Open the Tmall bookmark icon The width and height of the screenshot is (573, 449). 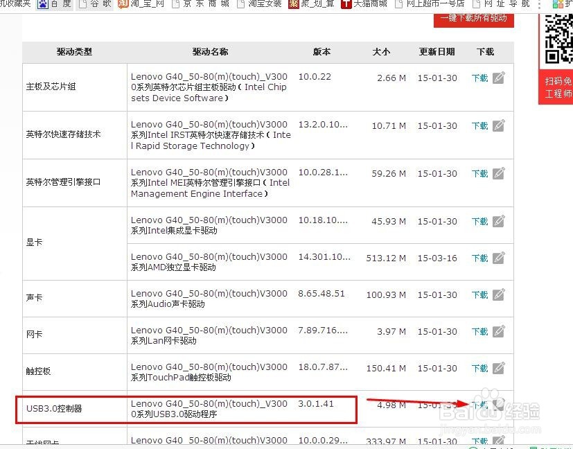pos(346,4)
